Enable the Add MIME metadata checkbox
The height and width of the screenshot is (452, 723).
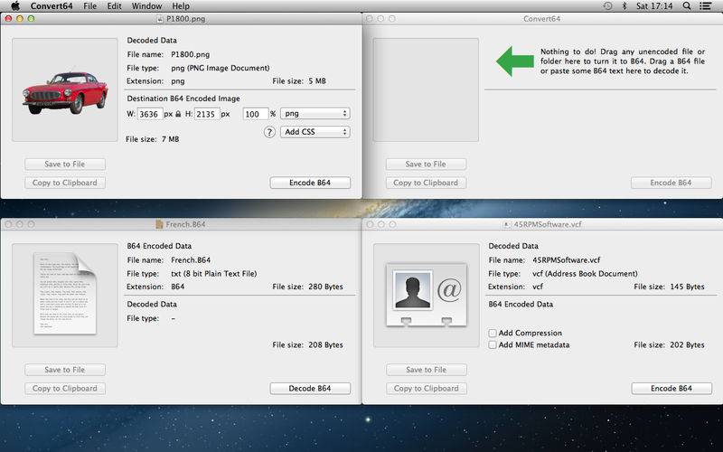pos(493,344)
